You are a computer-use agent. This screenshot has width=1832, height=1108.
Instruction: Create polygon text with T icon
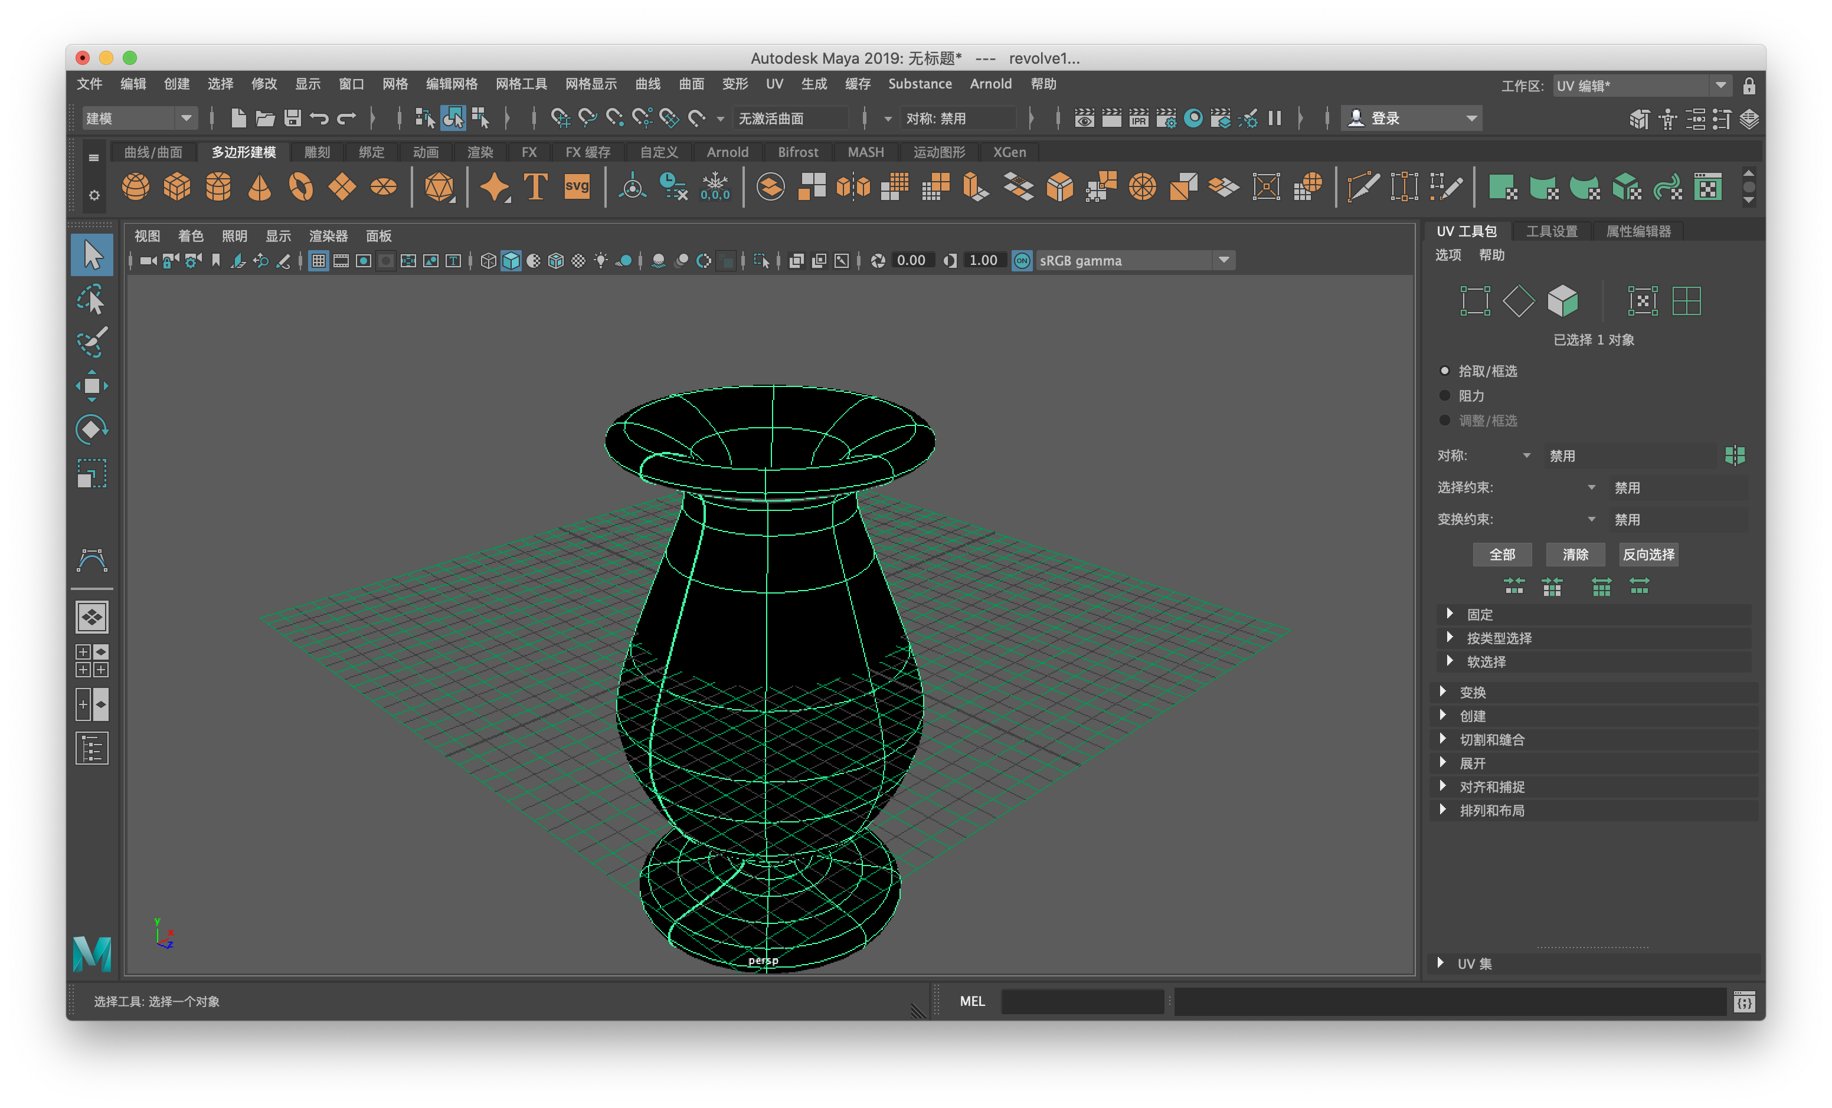pyautogui.click(x=536, y=186)
